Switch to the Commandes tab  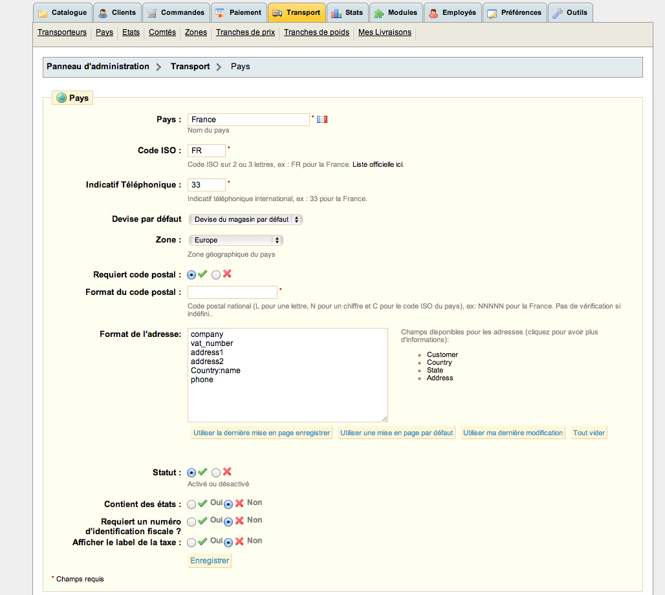click(176, 13)
